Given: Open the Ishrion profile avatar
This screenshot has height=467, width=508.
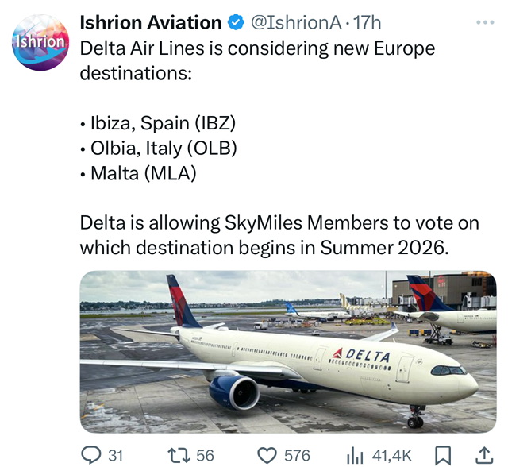Looking at the screenshot, I should pos(40,42).
